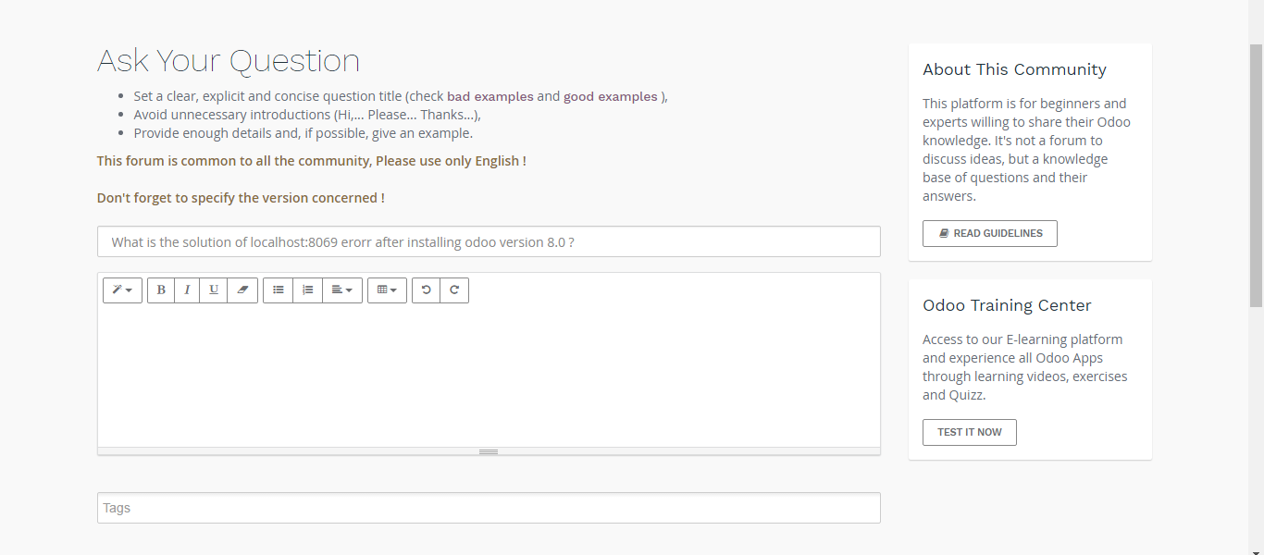This screenshot has height=555, width=1264.
Task: Toggle underline text formatting
Action: tap(214, 290)
